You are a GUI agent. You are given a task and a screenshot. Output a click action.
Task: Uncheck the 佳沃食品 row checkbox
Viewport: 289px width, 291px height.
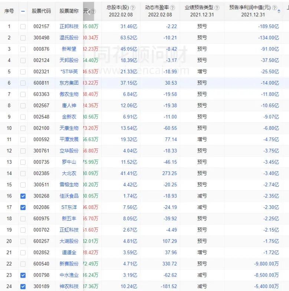23,196
